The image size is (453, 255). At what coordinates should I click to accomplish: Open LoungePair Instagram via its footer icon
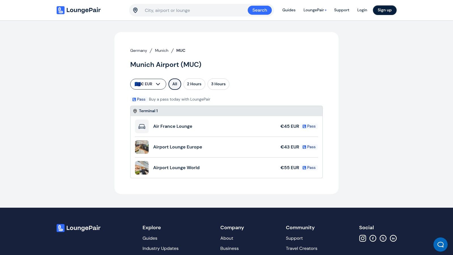tap(363, 238)
